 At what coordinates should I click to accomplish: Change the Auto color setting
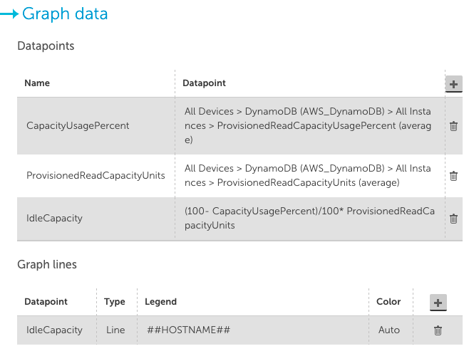pyautogui.click(x=389, y=330)
